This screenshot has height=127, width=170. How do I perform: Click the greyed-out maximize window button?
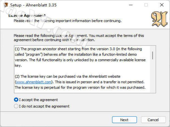146,5
